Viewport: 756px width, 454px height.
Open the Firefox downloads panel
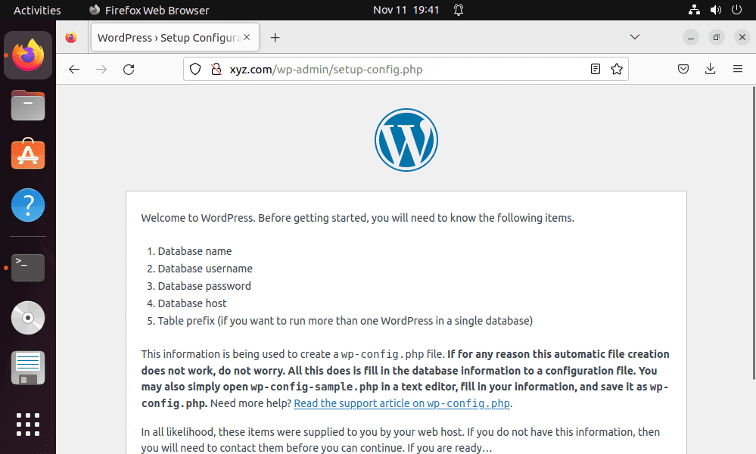tap(710, 70)
